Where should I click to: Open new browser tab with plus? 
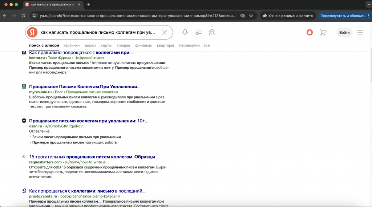(89, 4)
